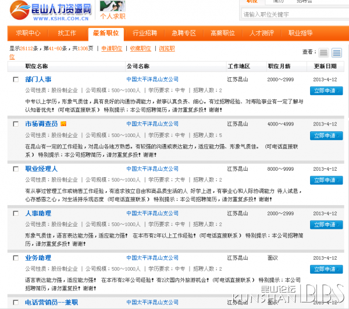Open the 职业指导 nav tab
The width and height of the screenshot is (349, 309).
301,33
